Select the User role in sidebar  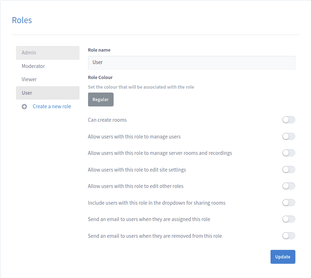(x=48, y=93)
